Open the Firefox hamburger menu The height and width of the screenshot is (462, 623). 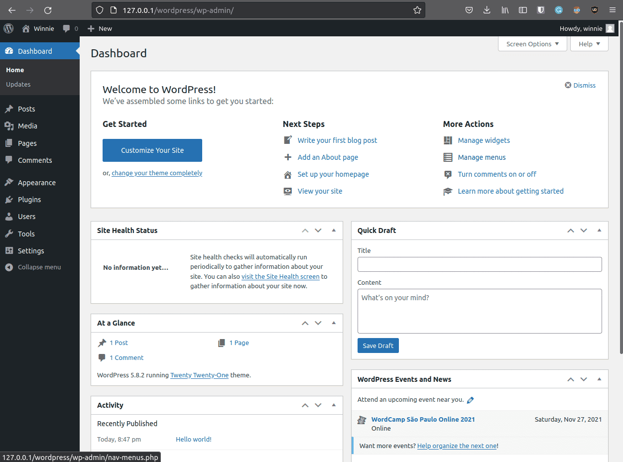click(x=613, y=10)
